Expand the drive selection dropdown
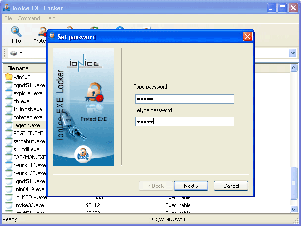The width and height of the screenshot is (301, 226). point(293,53)
